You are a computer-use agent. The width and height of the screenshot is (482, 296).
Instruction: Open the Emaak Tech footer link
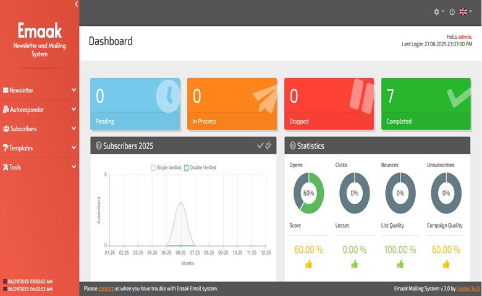click(468, 289)
